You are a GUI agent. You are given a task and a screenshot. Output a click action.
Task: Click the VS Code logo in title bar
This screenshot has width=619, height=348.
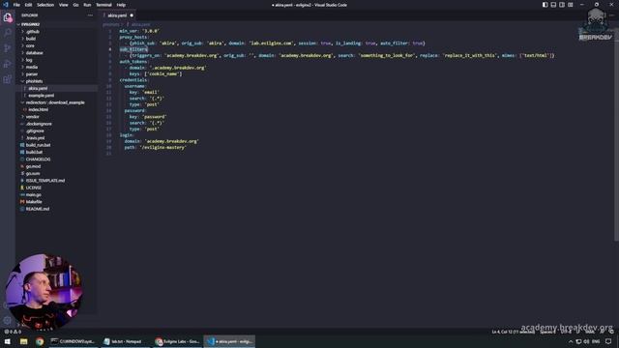tap(6, 5)
